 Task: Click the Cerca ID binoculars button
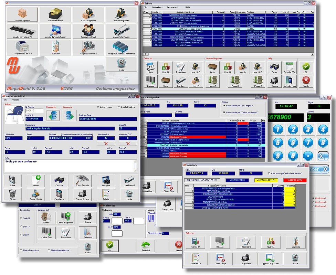pyautogui.click(x=59, y=180)
